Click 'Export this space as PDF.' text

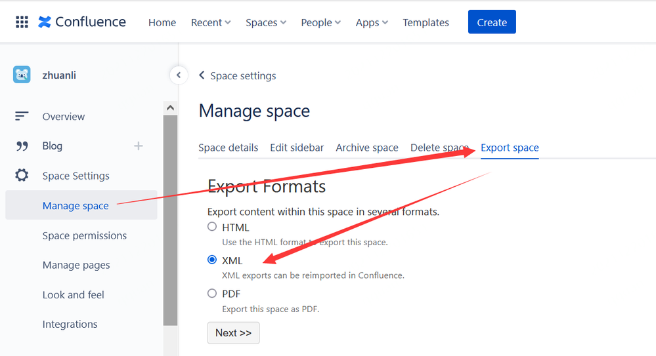tap(271, 309)
